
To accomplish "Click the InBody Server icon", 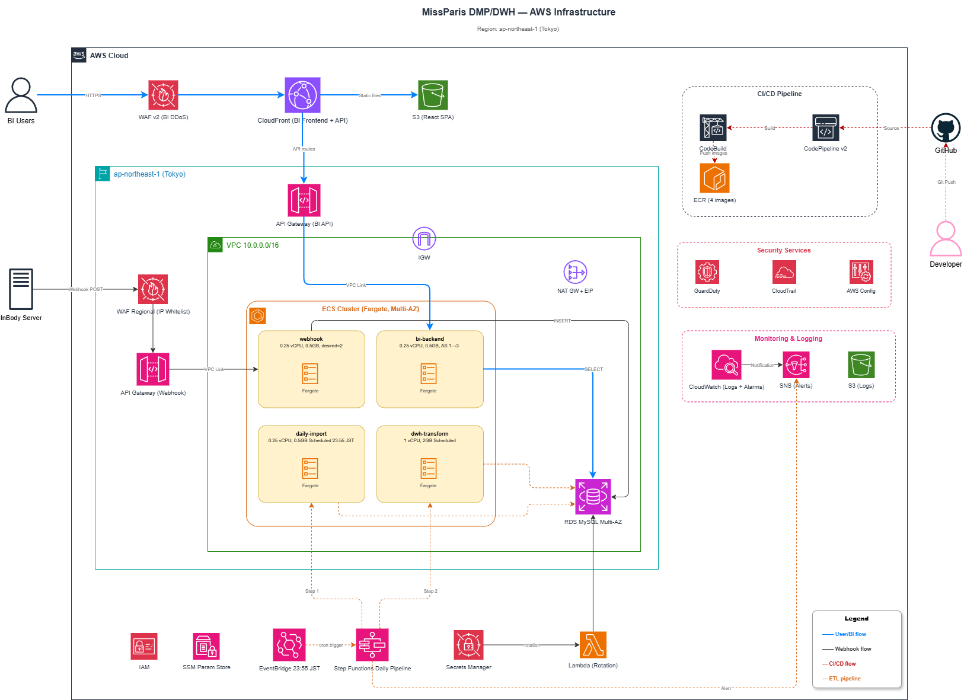I will pos(21,289).
